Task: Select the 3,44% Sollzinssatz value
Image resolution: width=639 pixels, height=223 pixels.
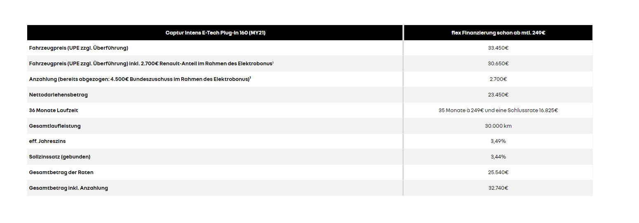Action: 498,157
